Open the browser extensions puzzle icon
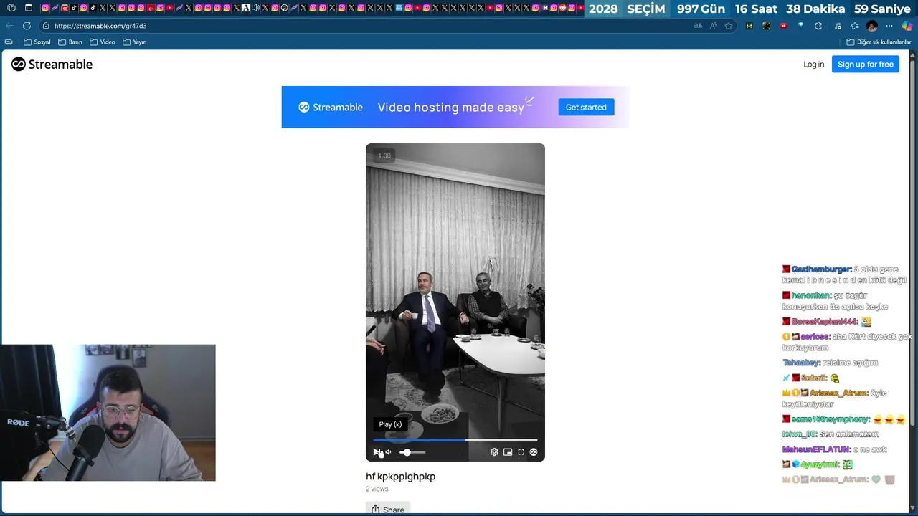918x516 pixels. [818, 26]
